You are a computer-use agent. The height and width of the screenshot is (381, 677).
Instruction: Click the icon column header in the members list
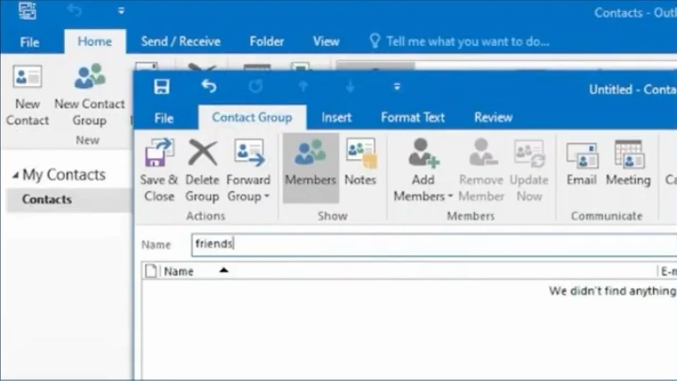click(151, 271)
